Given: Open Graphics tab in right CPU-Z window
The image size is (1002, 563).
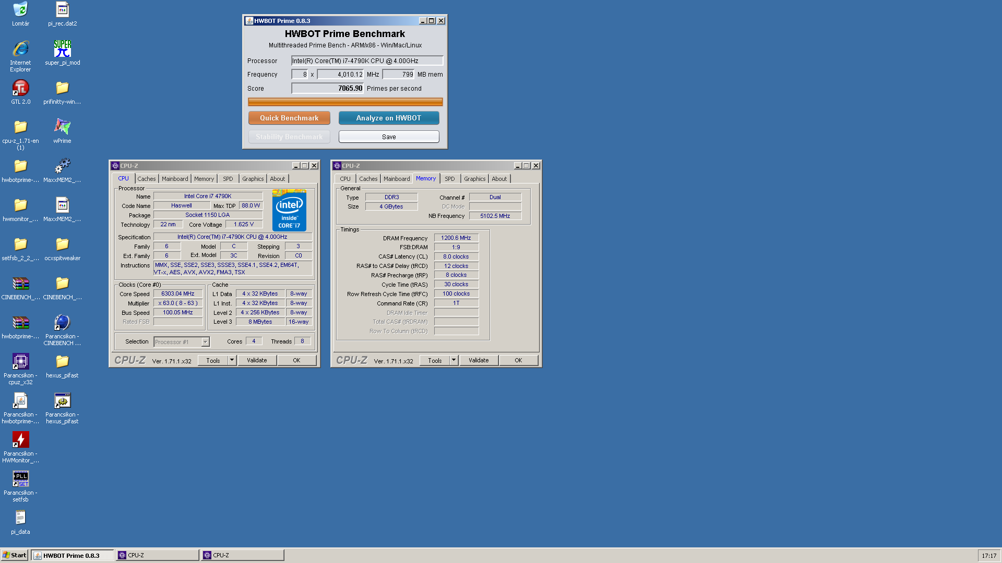Looking at the screenshot, I should (x=475, y=179).
